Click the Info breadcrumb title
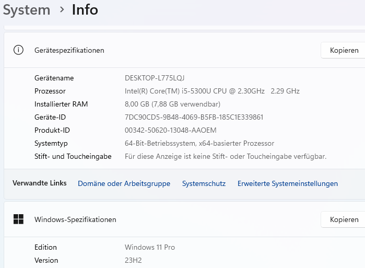Image resolution: width=365 pixels, height=268 pixels. pos(85,10)
